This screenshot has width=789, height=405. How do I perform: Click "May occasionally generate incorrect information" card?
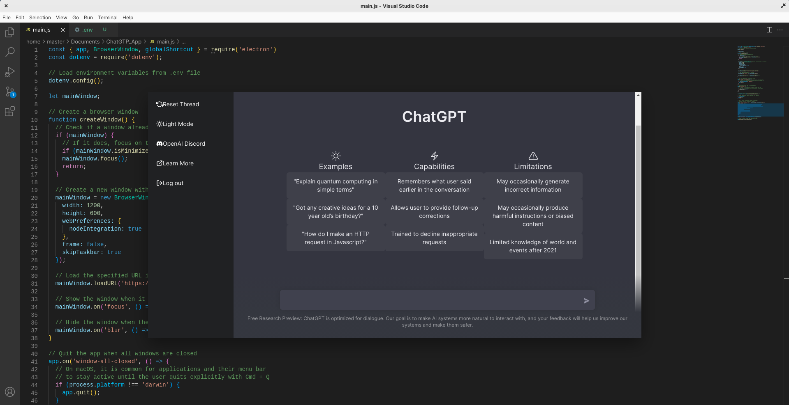(533, 185)
